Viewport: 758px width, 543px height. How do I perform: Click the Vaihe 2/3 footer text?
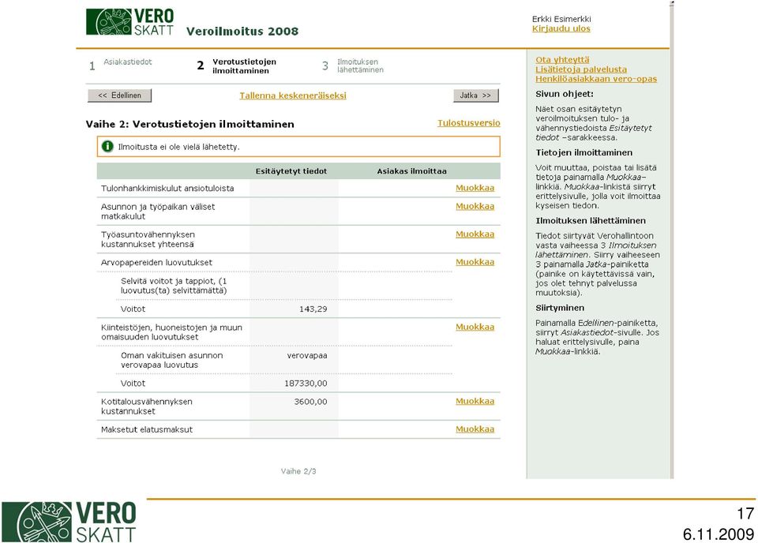(298, 471)
